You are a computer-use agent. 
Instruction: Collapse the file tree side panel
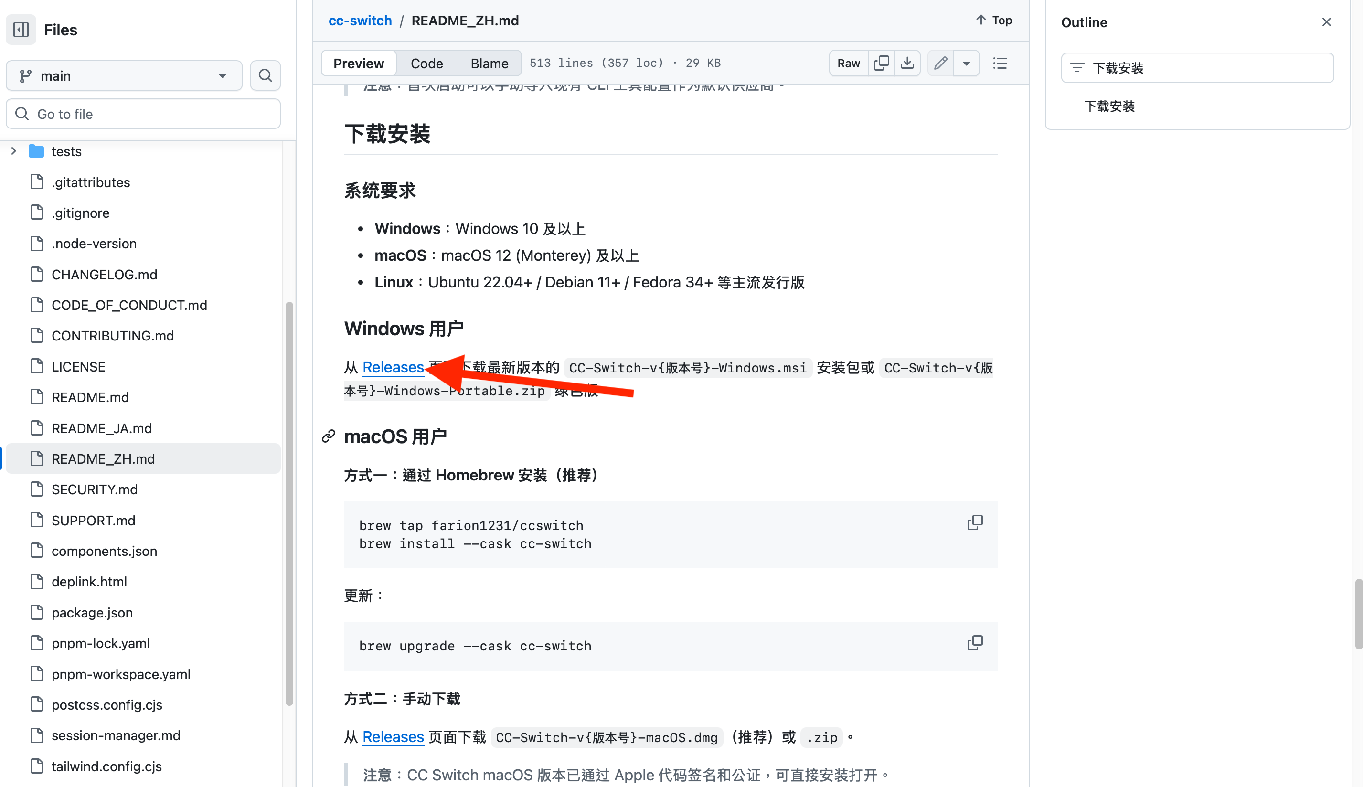click(21, 30)
